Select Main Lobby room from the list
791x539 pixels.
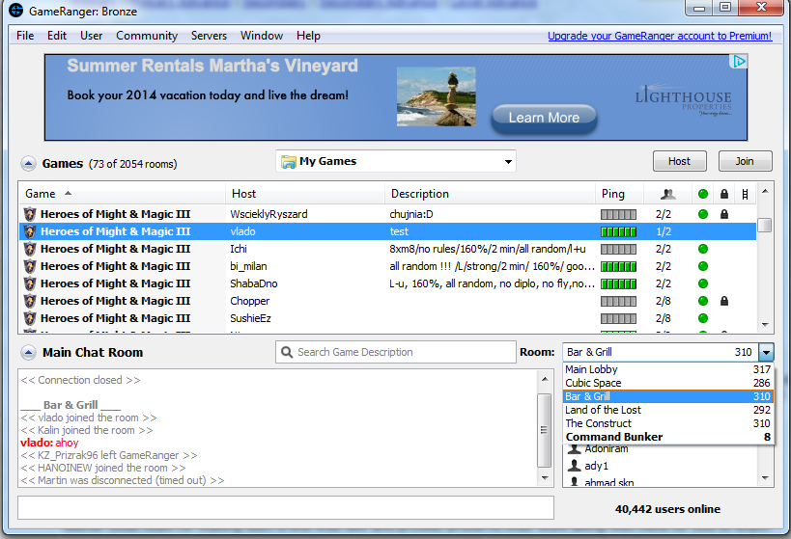[x=668, y=369]
